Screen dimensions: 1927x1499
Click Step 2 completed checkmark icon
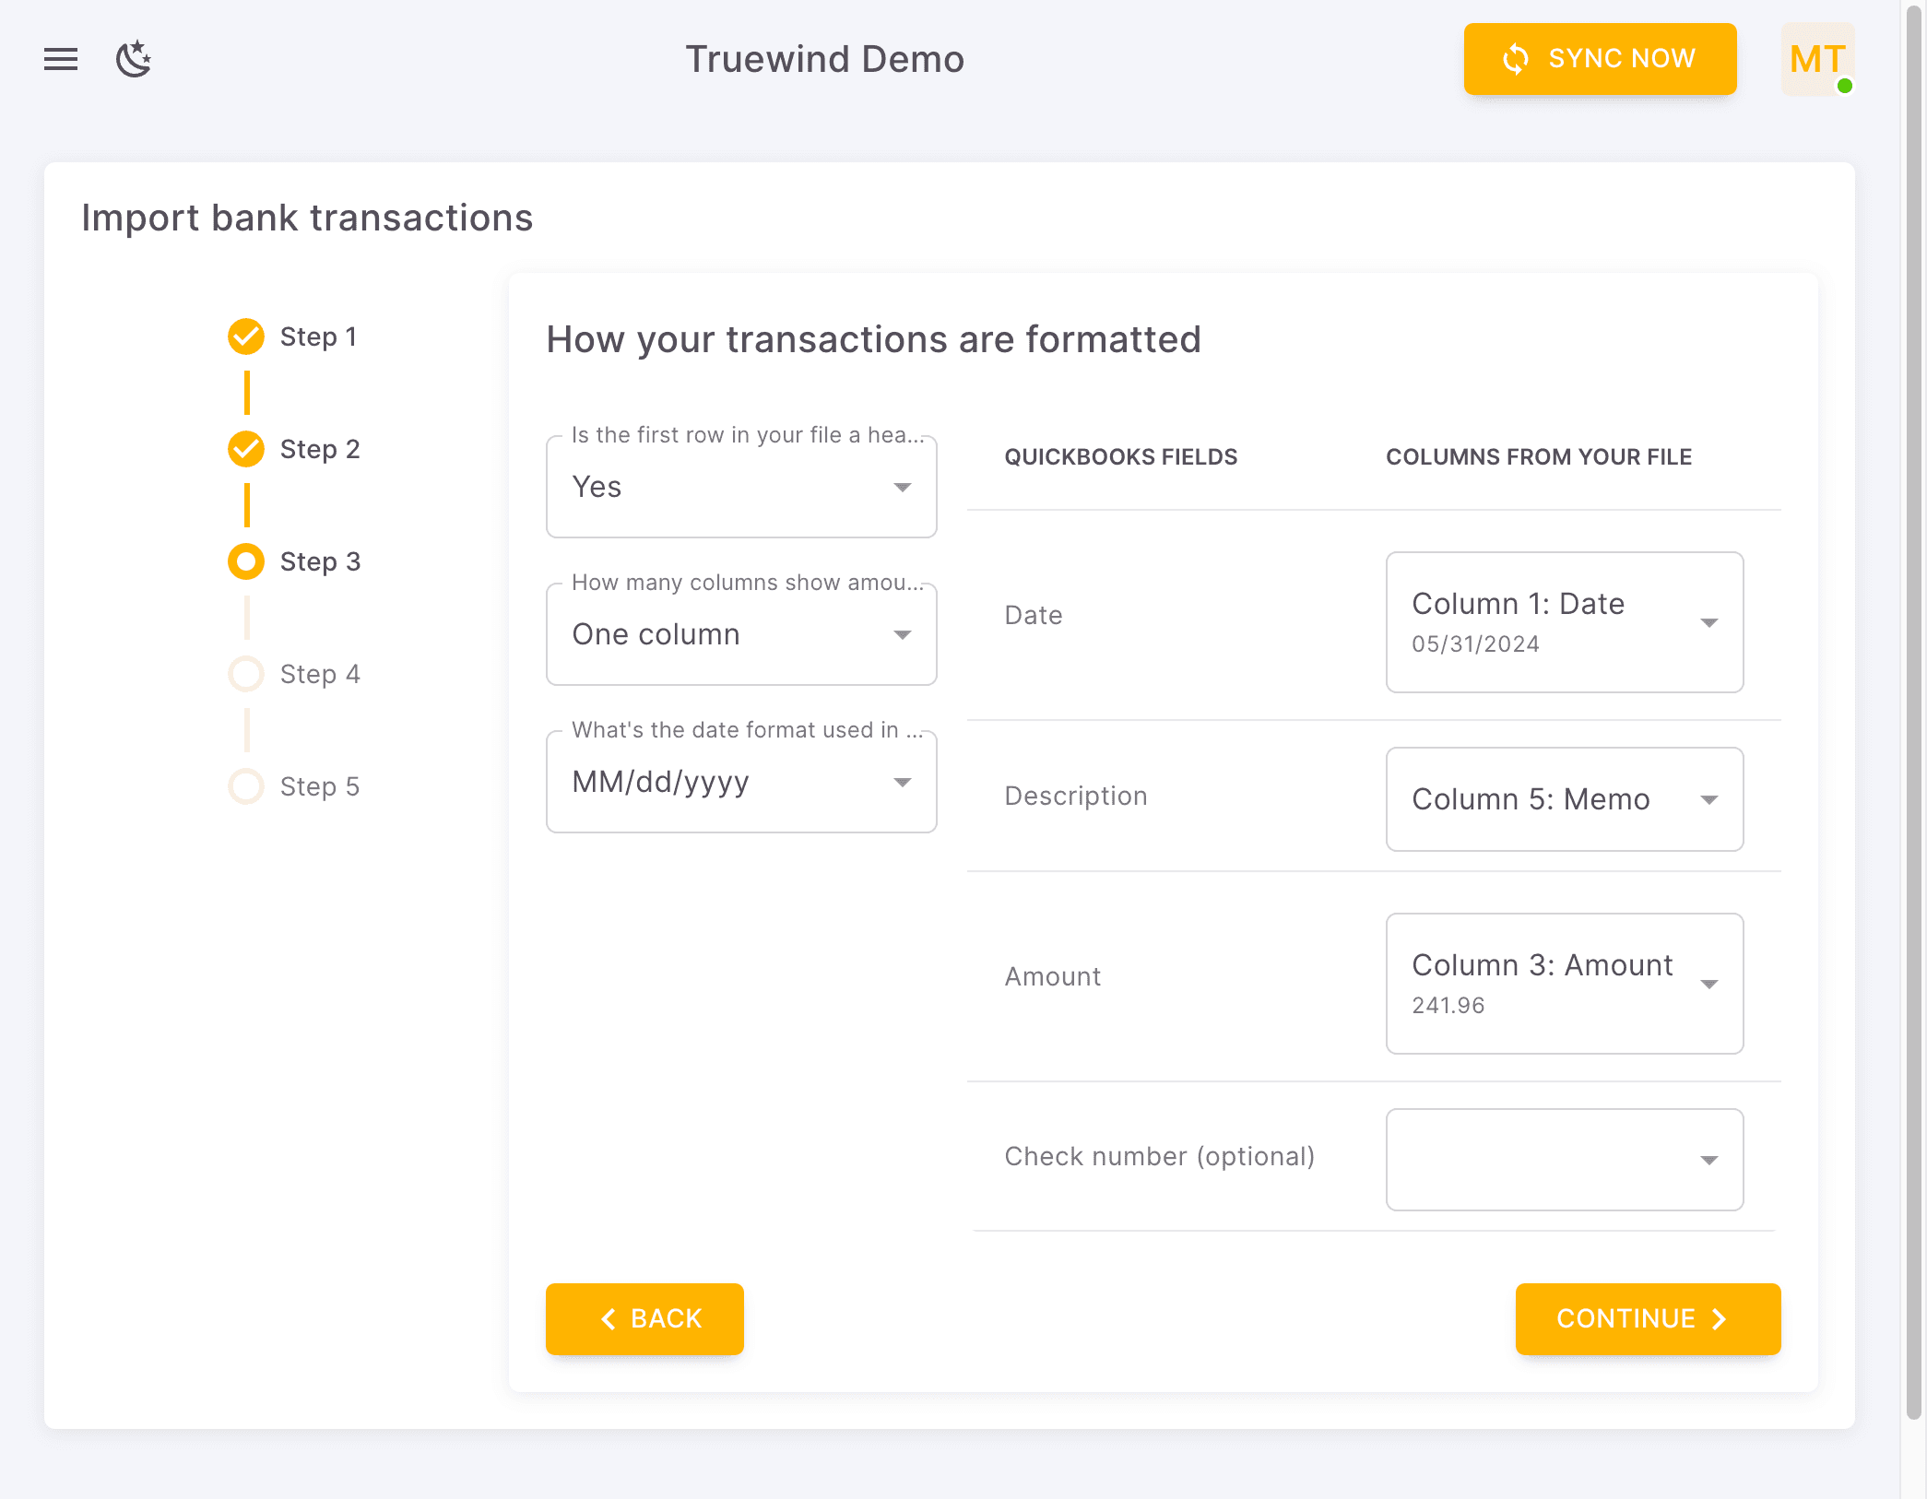[246, 449]
